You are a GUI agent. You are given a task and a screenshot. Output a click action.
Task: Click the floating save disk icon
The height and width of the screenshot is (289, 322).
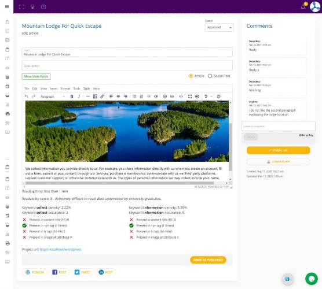287,279
